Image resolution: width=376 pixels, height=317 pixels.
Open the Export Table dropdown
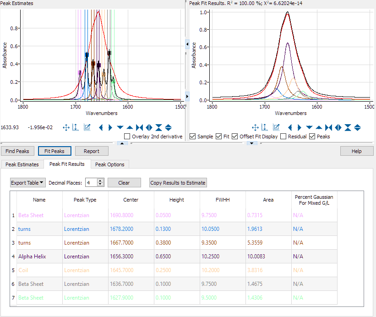click(x=28, y=183)
